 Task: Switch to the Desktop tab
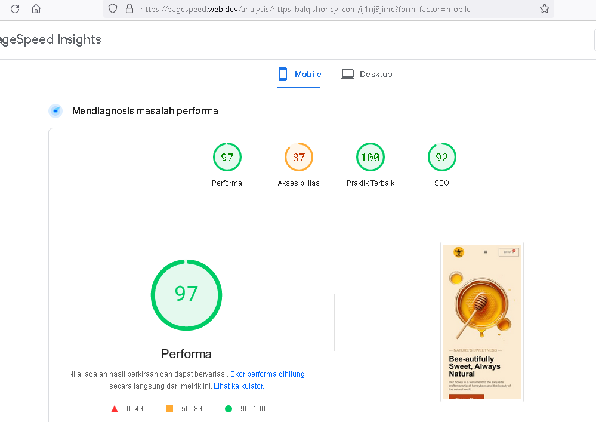tap(375, 74)
